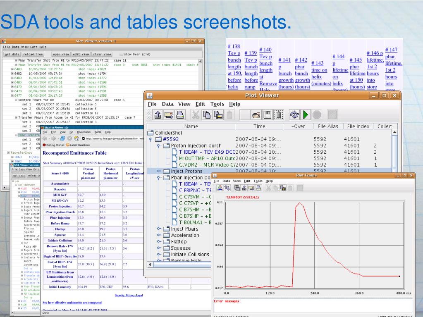This screenshot has height=317, width=423.
Task: Click the 'open view' button
Action: pos(61,54)
